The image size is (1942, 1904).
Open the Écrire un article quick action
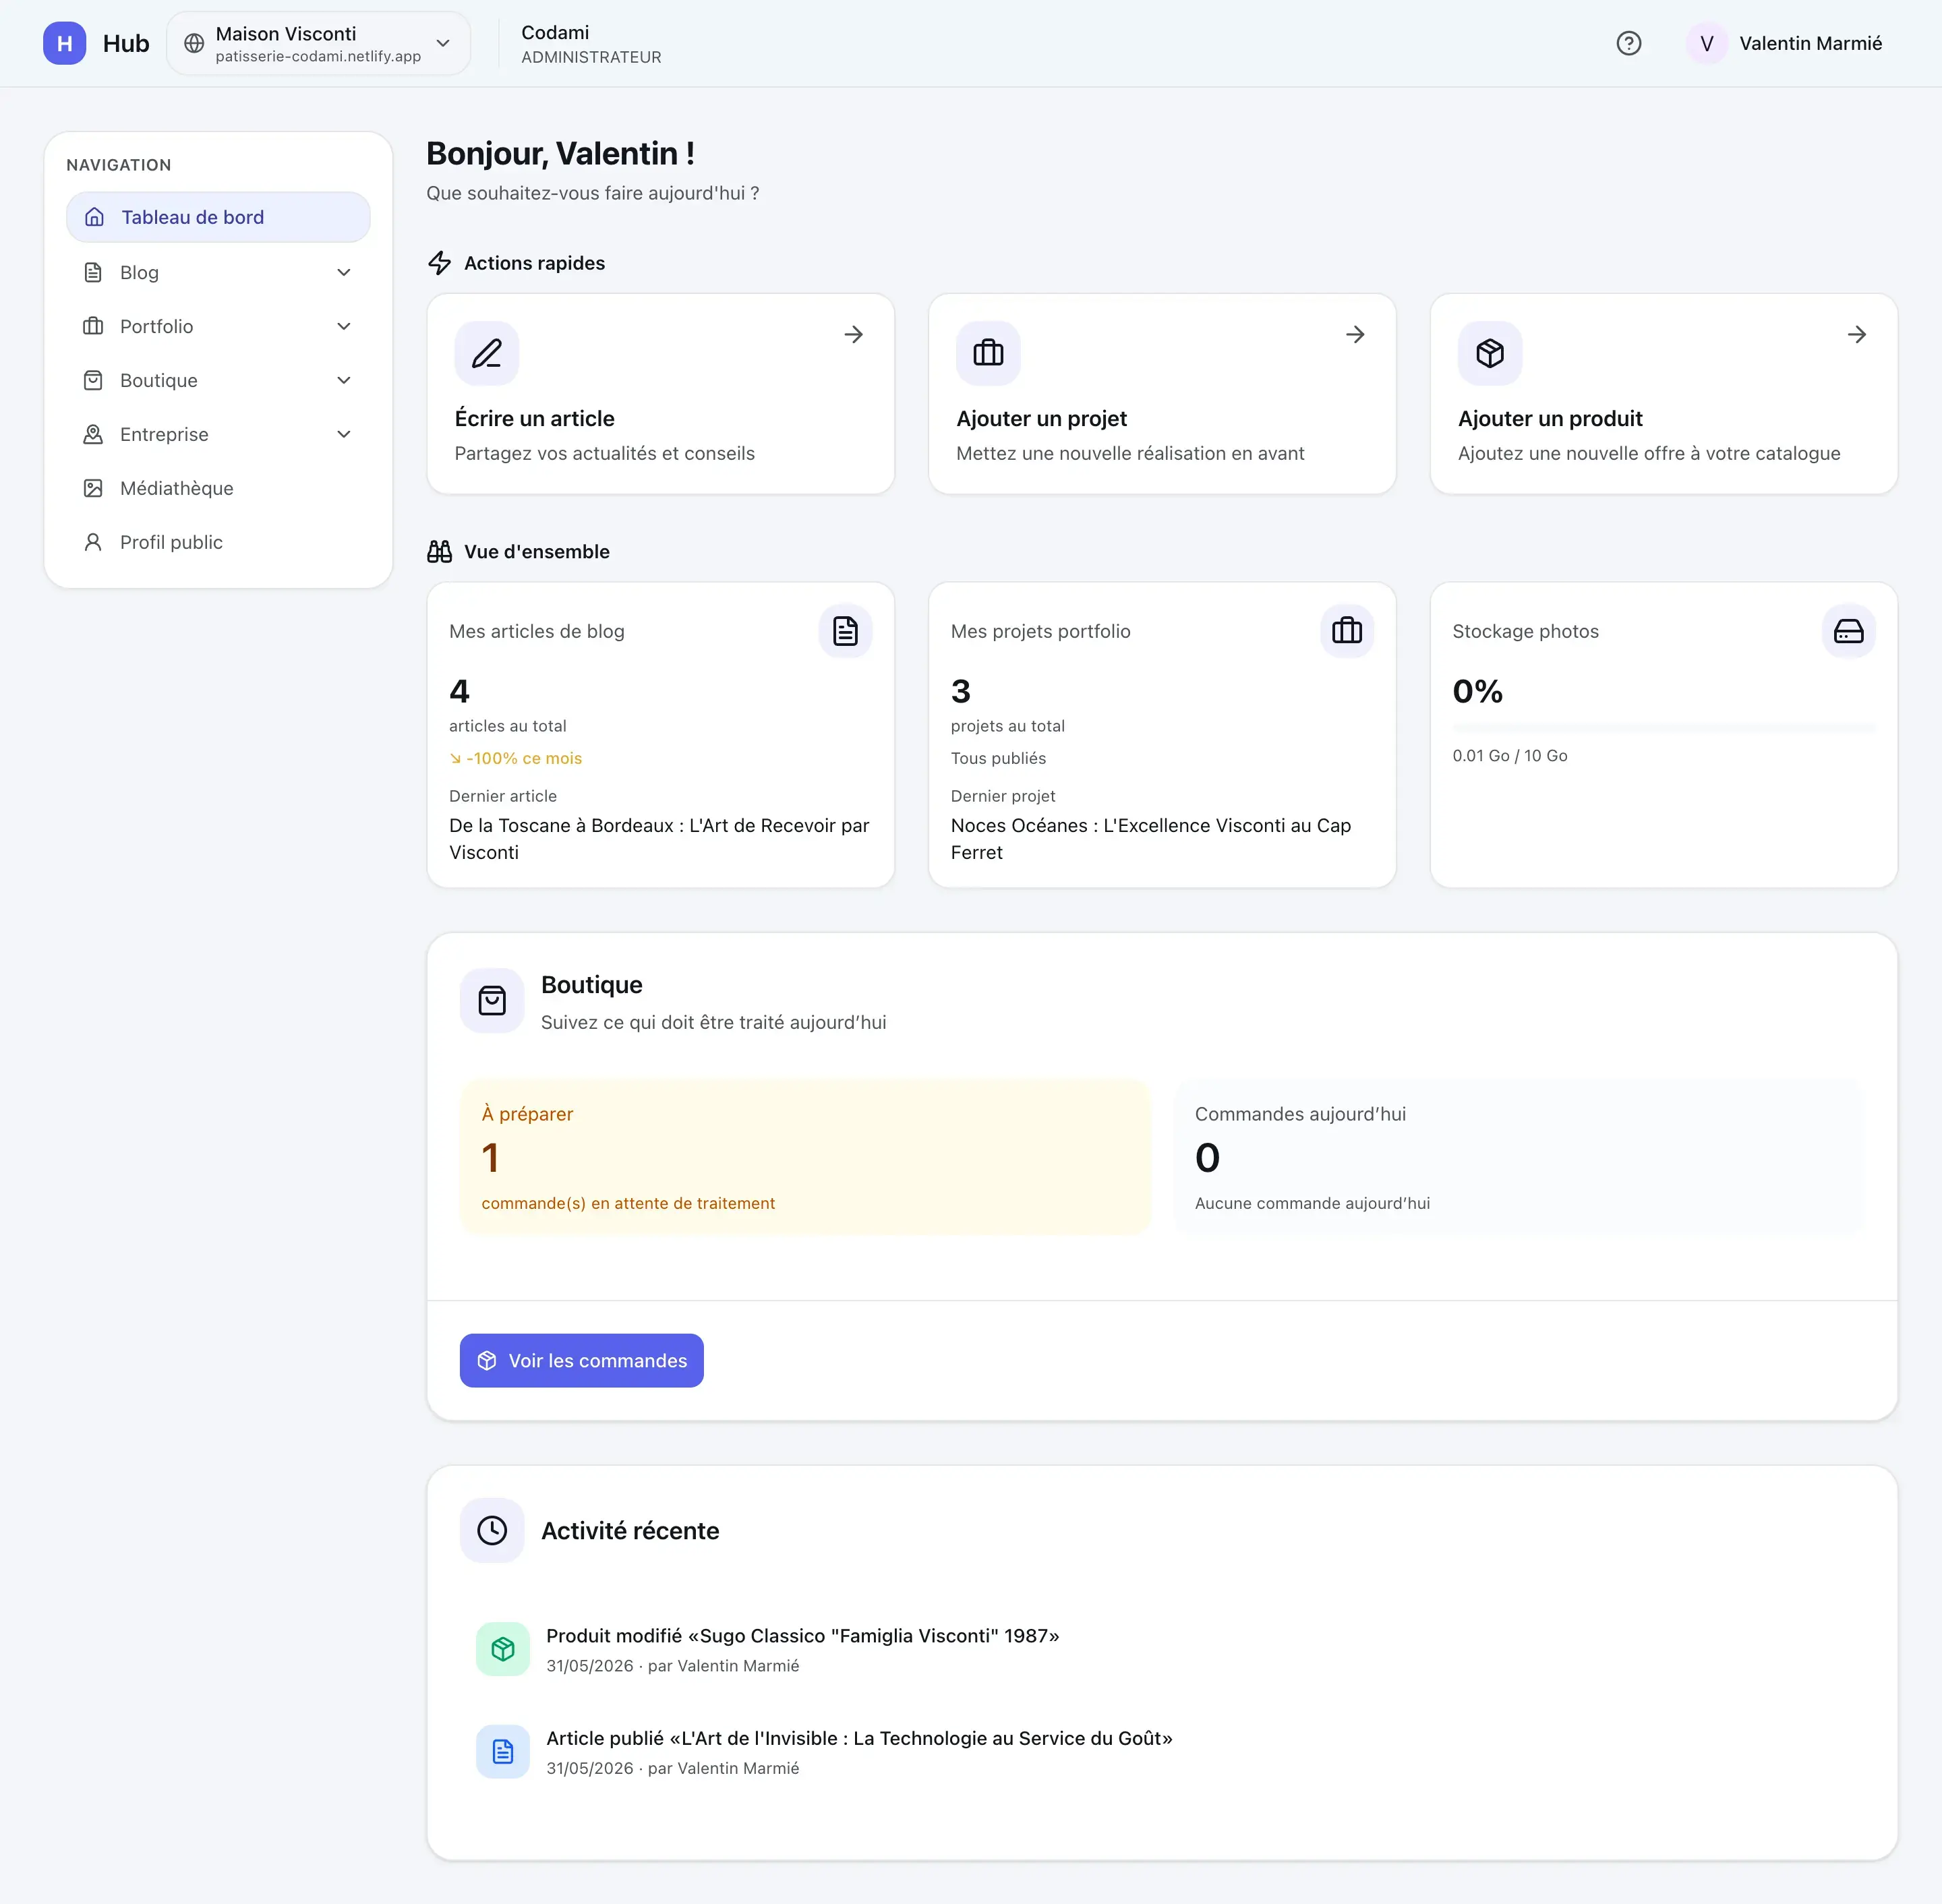(x=661, y=393)
